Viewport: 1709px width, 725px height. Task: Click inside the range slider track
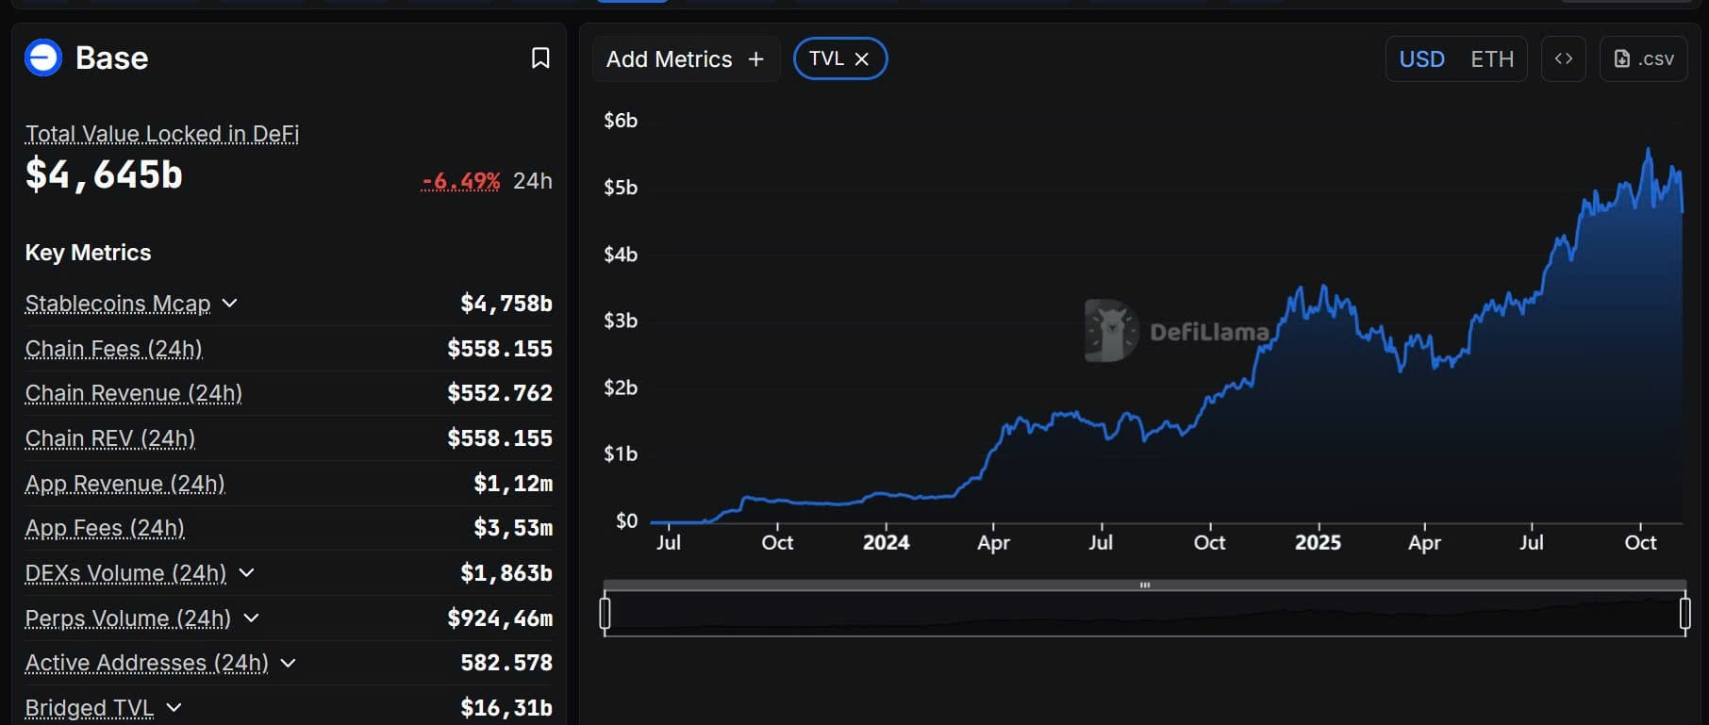pyautogui.click(x=1145, y=615)
